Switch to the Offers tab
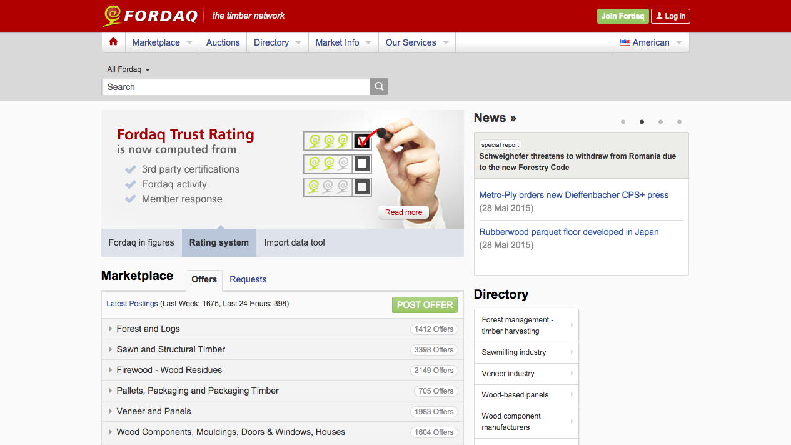This screenshot has height=445, width=791. coord(204,280)
